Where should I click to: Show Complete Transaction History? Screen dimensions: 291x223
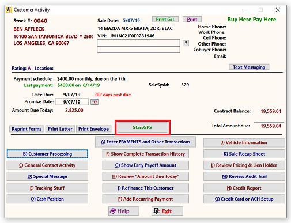click(x=145, y=154)
